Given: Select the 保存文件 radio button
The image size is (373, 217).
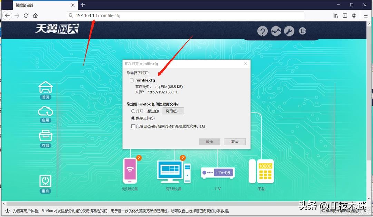Looking at the screenshot, I should point(132,118).
